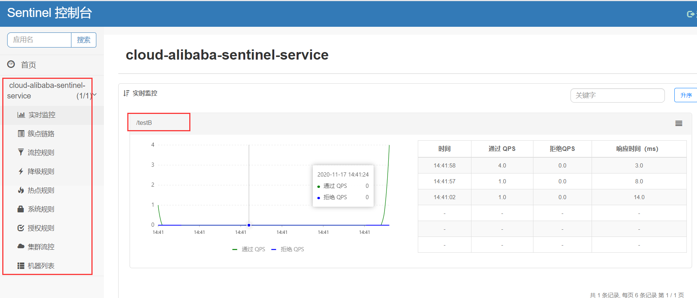This screenshot has width=697, height=298.
Task: Click the check-square icon for 授权规则
Action: coord(21,228)
